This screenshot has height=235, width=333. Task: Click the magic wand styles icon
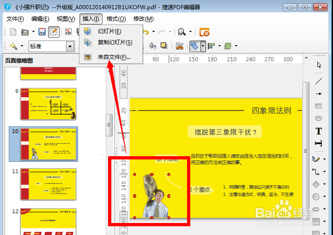[x=13, y=46]
